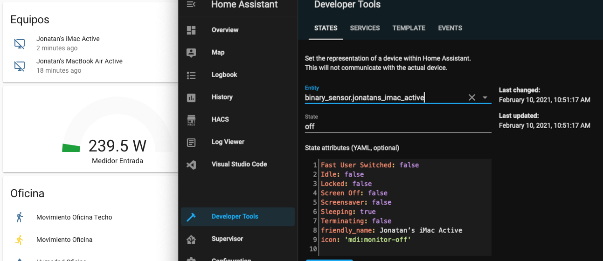Image resolution: width=603 pixels, height=261 pixels.
Task: Open Map in the sidebar
Action: pos(238,52)
